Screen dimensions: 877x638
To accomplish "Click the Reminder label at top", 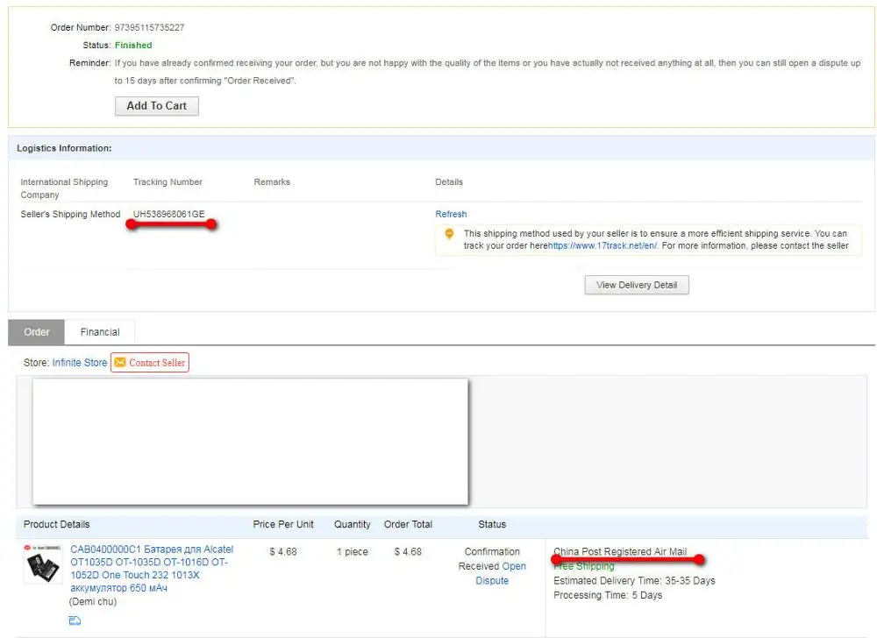I will (x=89, y=63).
